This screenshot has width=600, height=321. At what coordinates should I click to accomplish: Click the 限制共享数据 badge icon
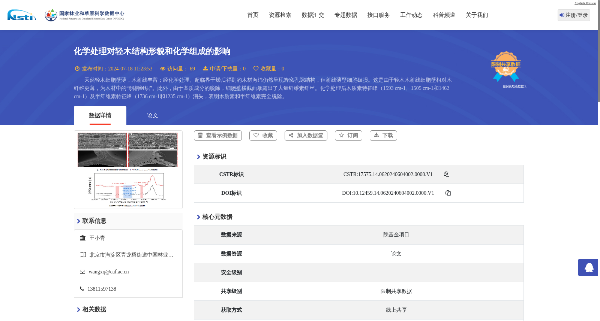pyautogui.click(x=506, y=66)
